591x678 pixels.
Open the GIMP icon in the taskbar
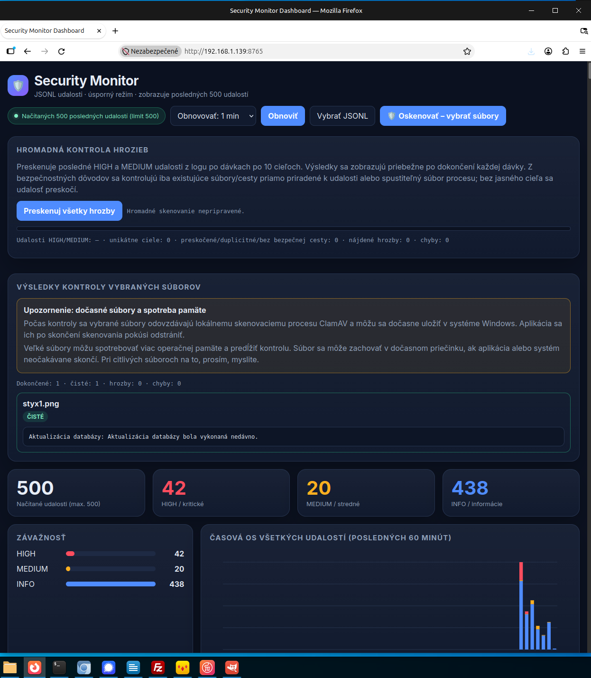pos(232,668)
